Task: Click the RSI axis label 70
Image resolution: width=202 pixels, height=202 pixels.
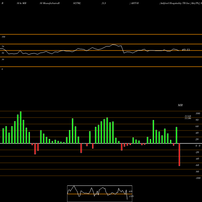Action: [3, 46]
